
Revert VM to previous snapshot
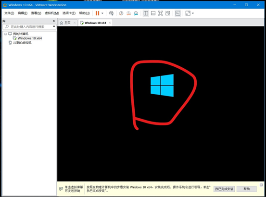(128, 13)
